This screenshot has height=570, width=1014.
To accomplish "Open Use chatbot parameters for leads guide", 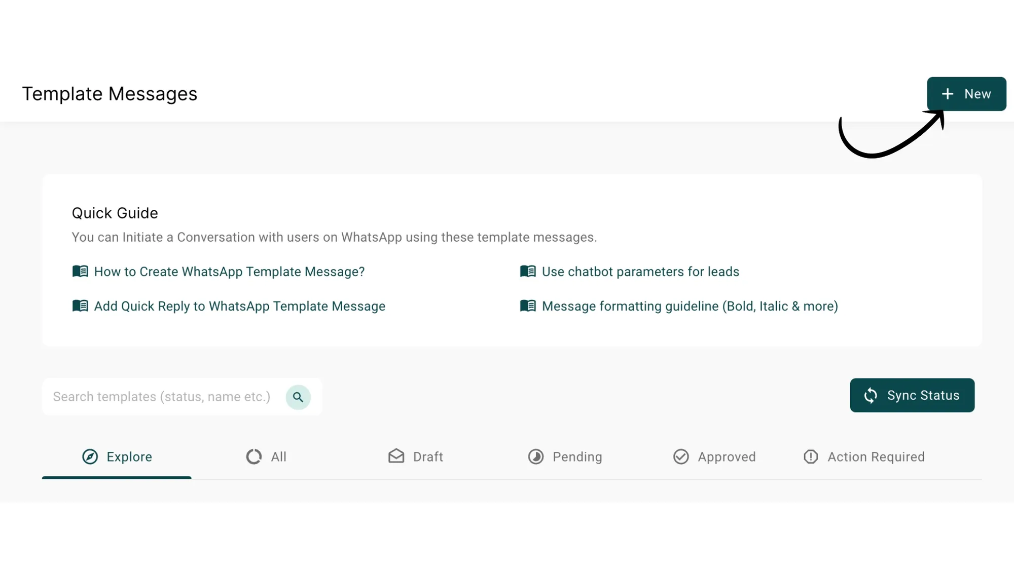I will click(x=640, y=272).
